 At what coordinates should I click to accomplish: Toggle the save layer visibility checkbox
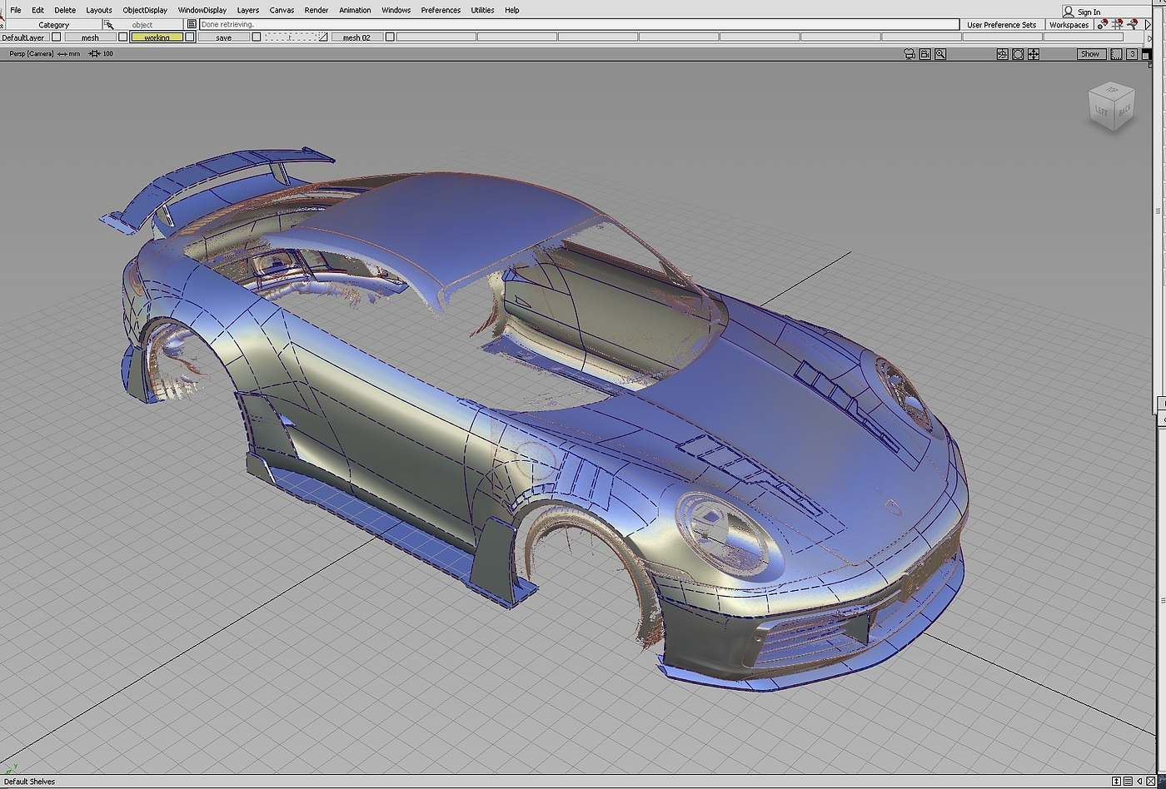[x=257, y=37]
